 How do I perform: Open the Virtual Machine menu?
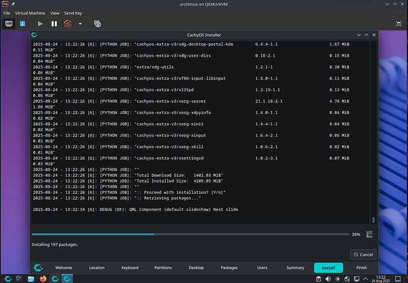point(30,13)
